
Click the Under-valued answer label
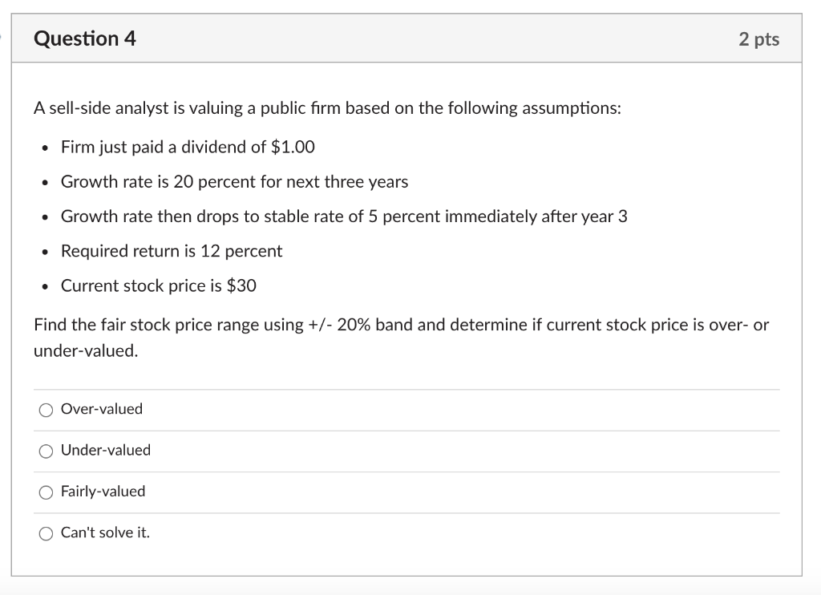[105, 451]
